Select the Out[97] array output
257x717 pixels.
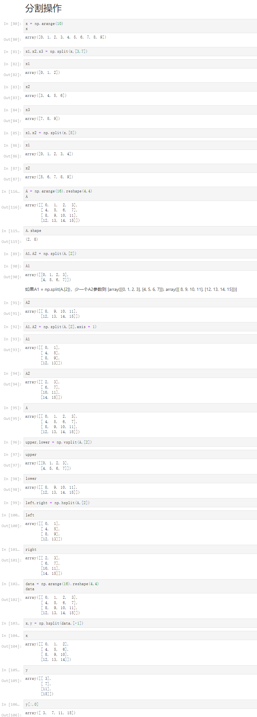(48, 466)
